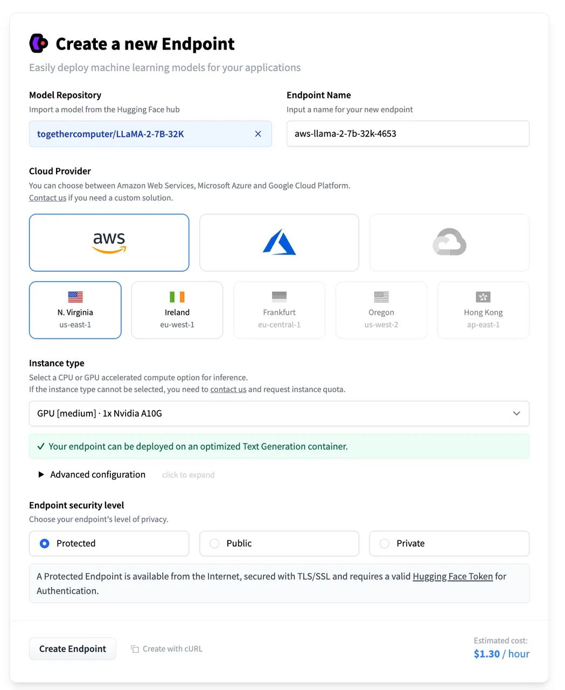Screen dimensions: 565x690
Task: Click the Inference Endpoints logo icon
Action: coord(39,43)
